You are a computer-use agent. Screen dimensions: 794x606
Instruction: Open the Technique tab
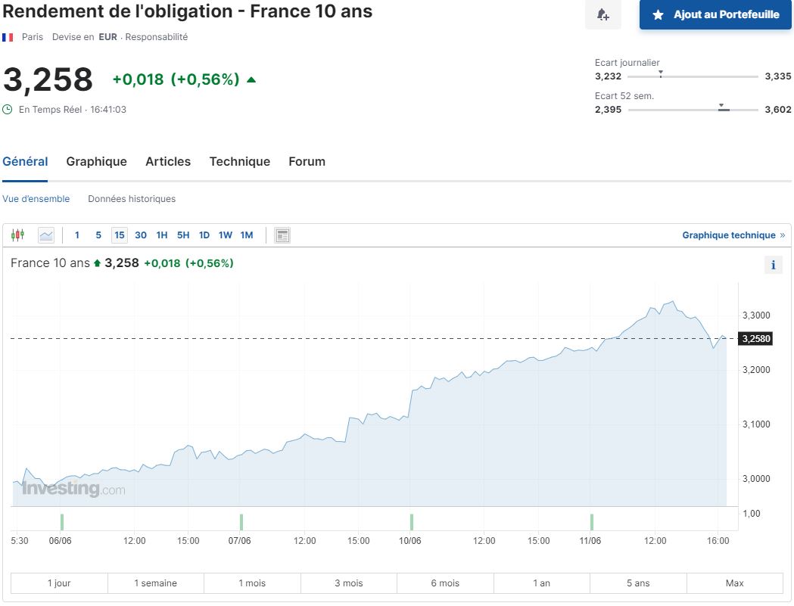point(239,161)
